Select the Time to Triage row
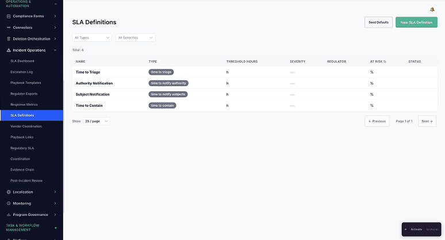This screenshot has width=445, height=240. [88, 72]
